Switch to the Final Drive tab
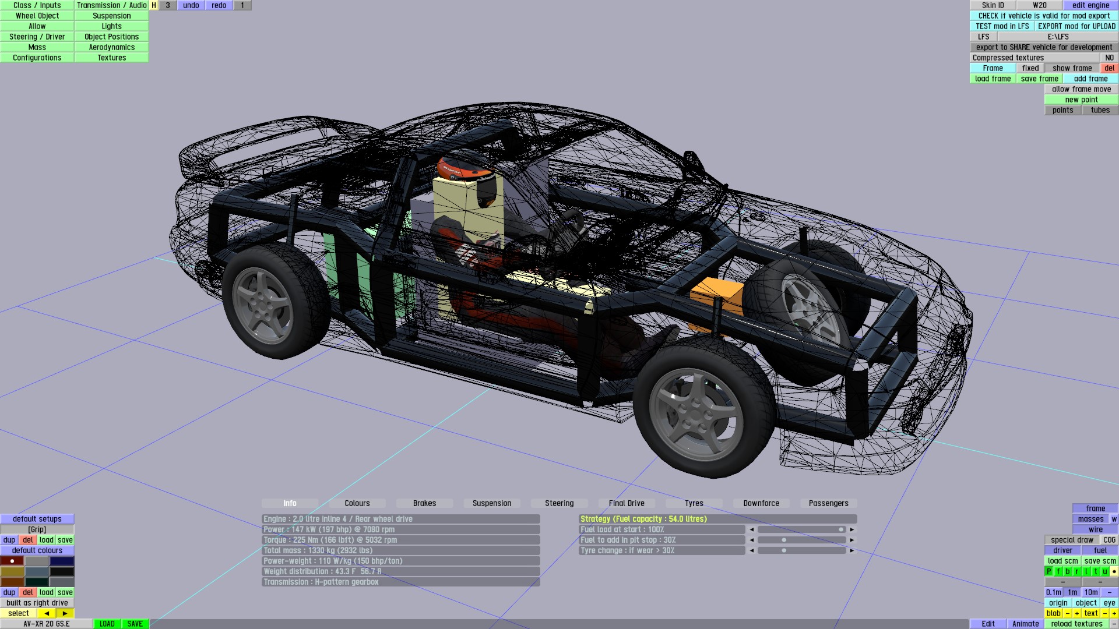 pos(627,503)
